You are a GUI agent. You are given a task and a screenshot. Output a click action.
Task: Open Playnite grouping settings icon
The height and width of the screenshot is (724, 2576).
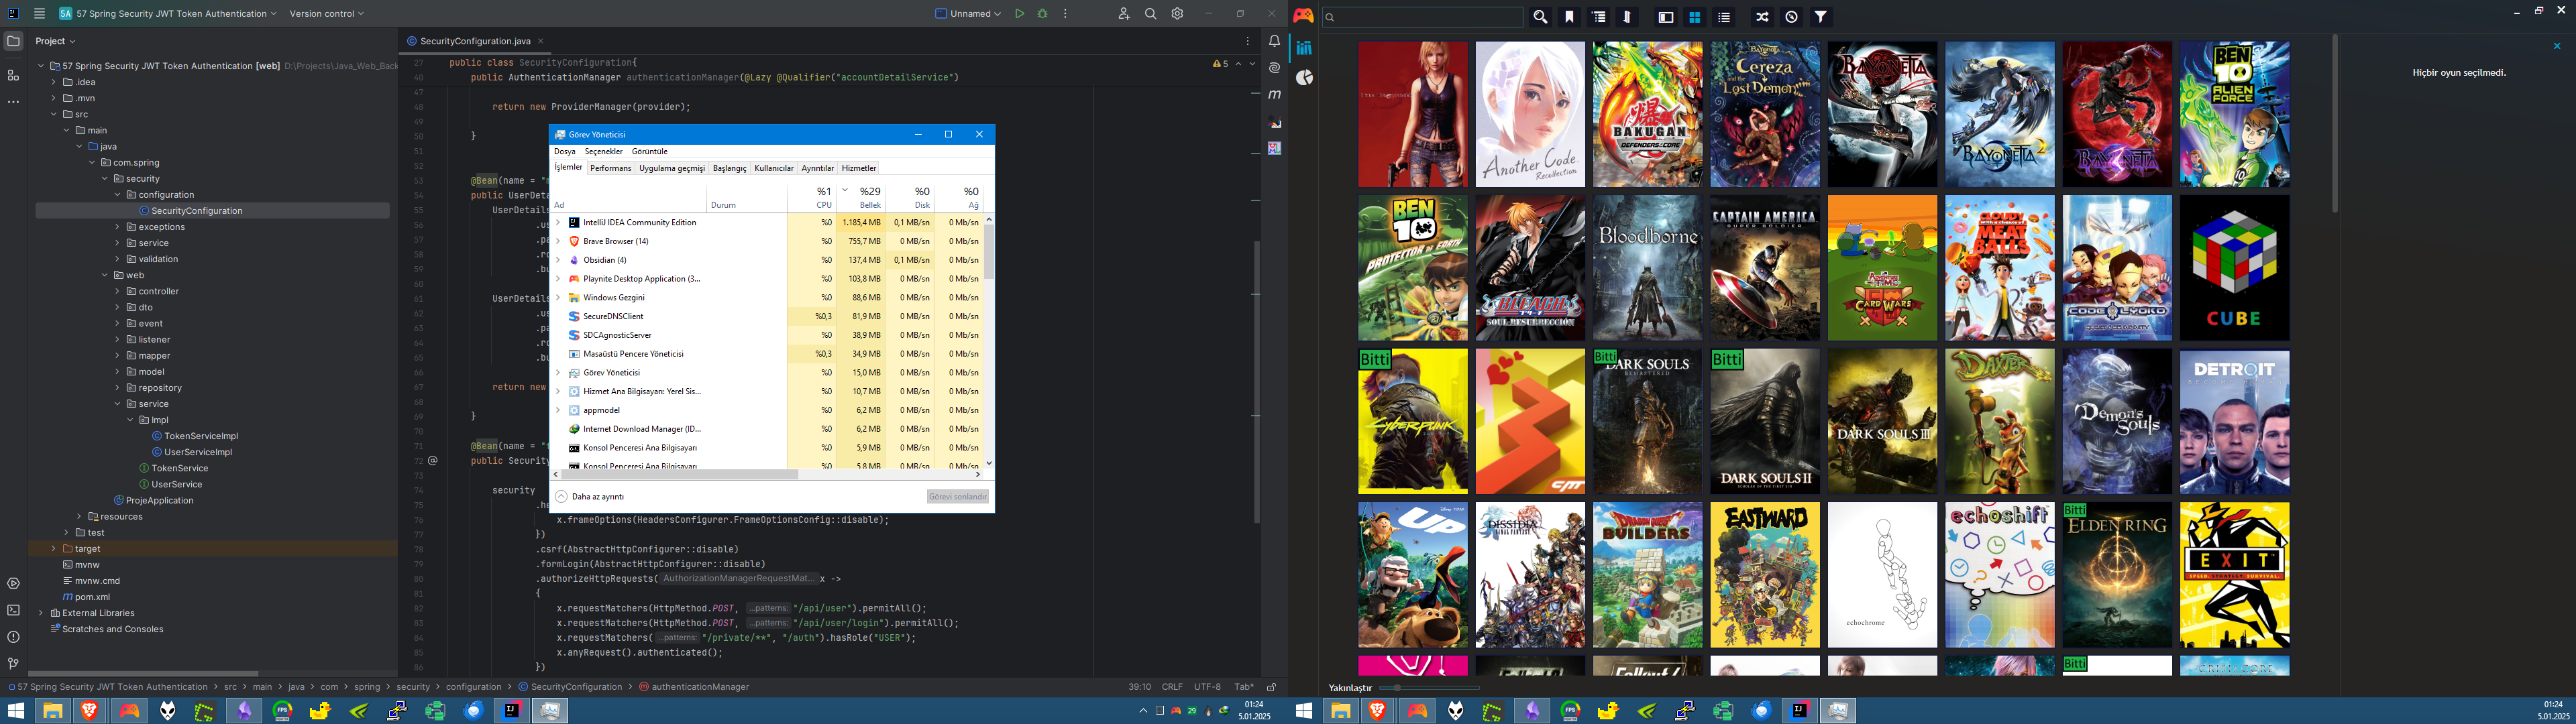(1599, 17)
